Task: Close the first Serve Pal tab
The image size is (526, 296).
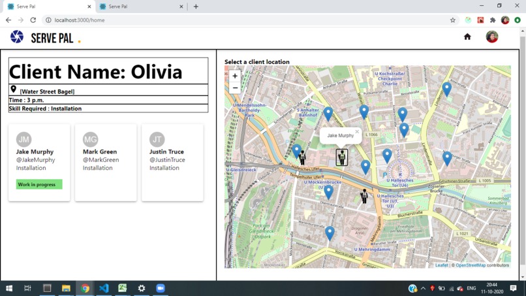Action: [x=89, y=7]
